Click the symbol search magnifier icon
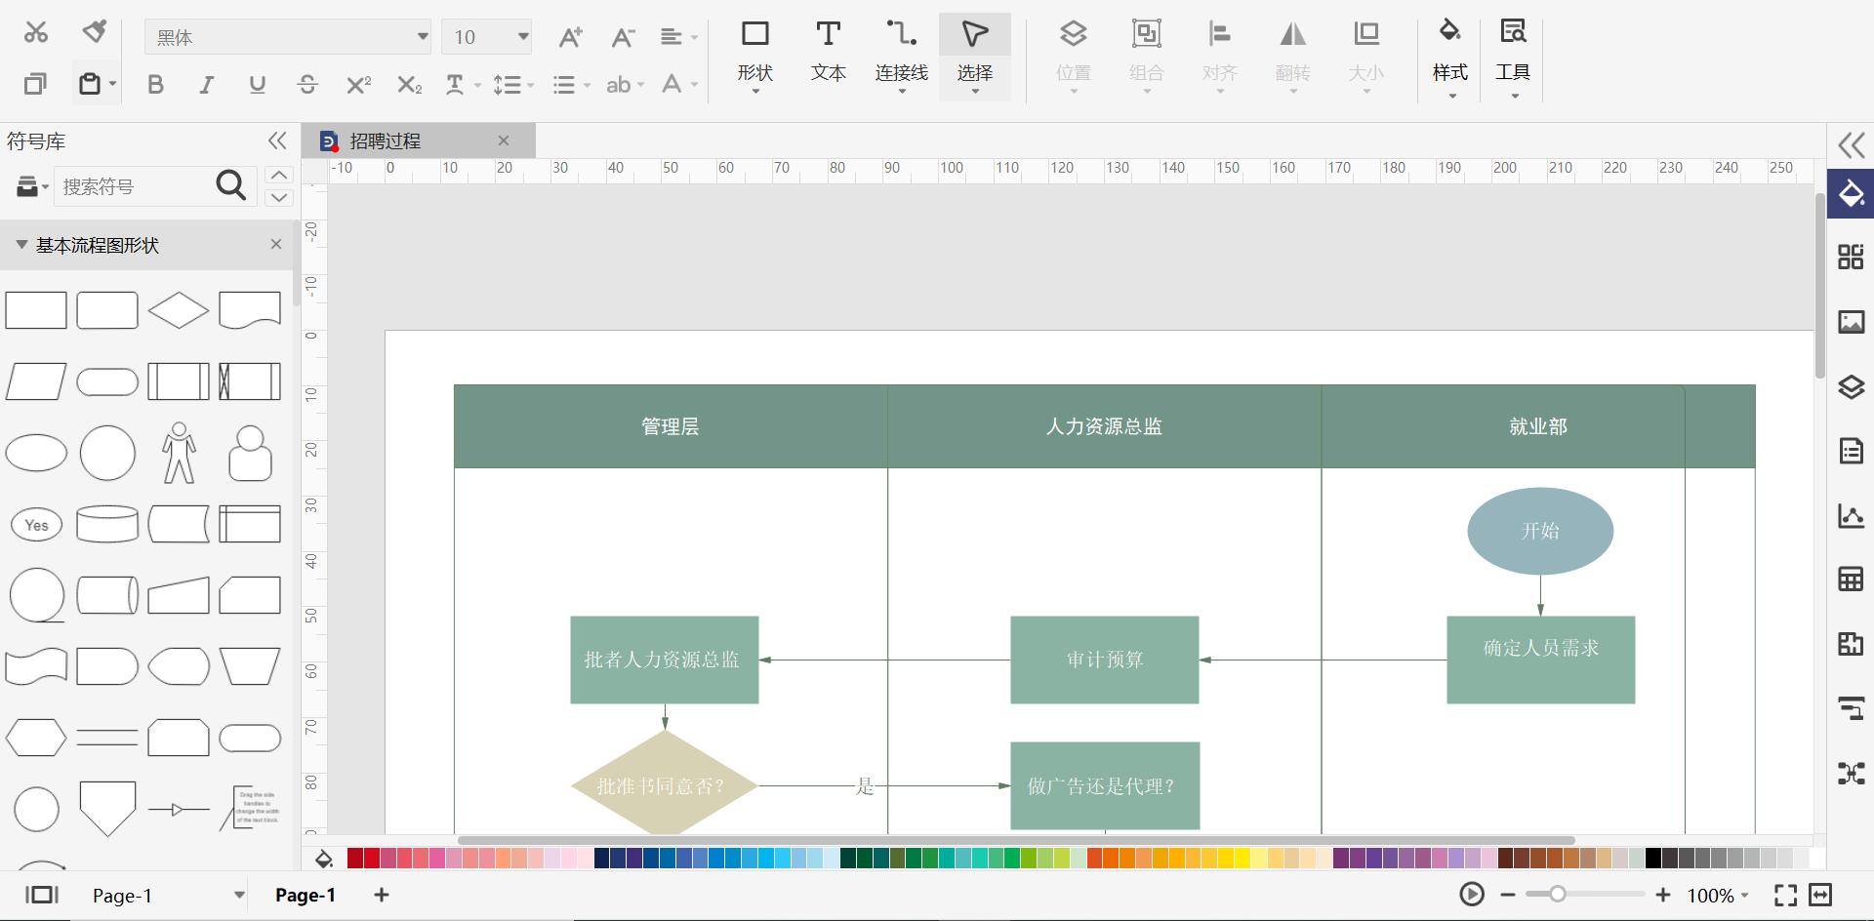Viewport: 1874px width, 921px height. pos(230,185)
